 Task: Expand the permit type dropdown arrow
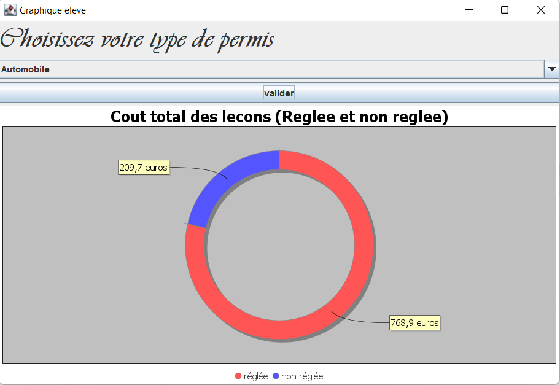click(551, 69)
